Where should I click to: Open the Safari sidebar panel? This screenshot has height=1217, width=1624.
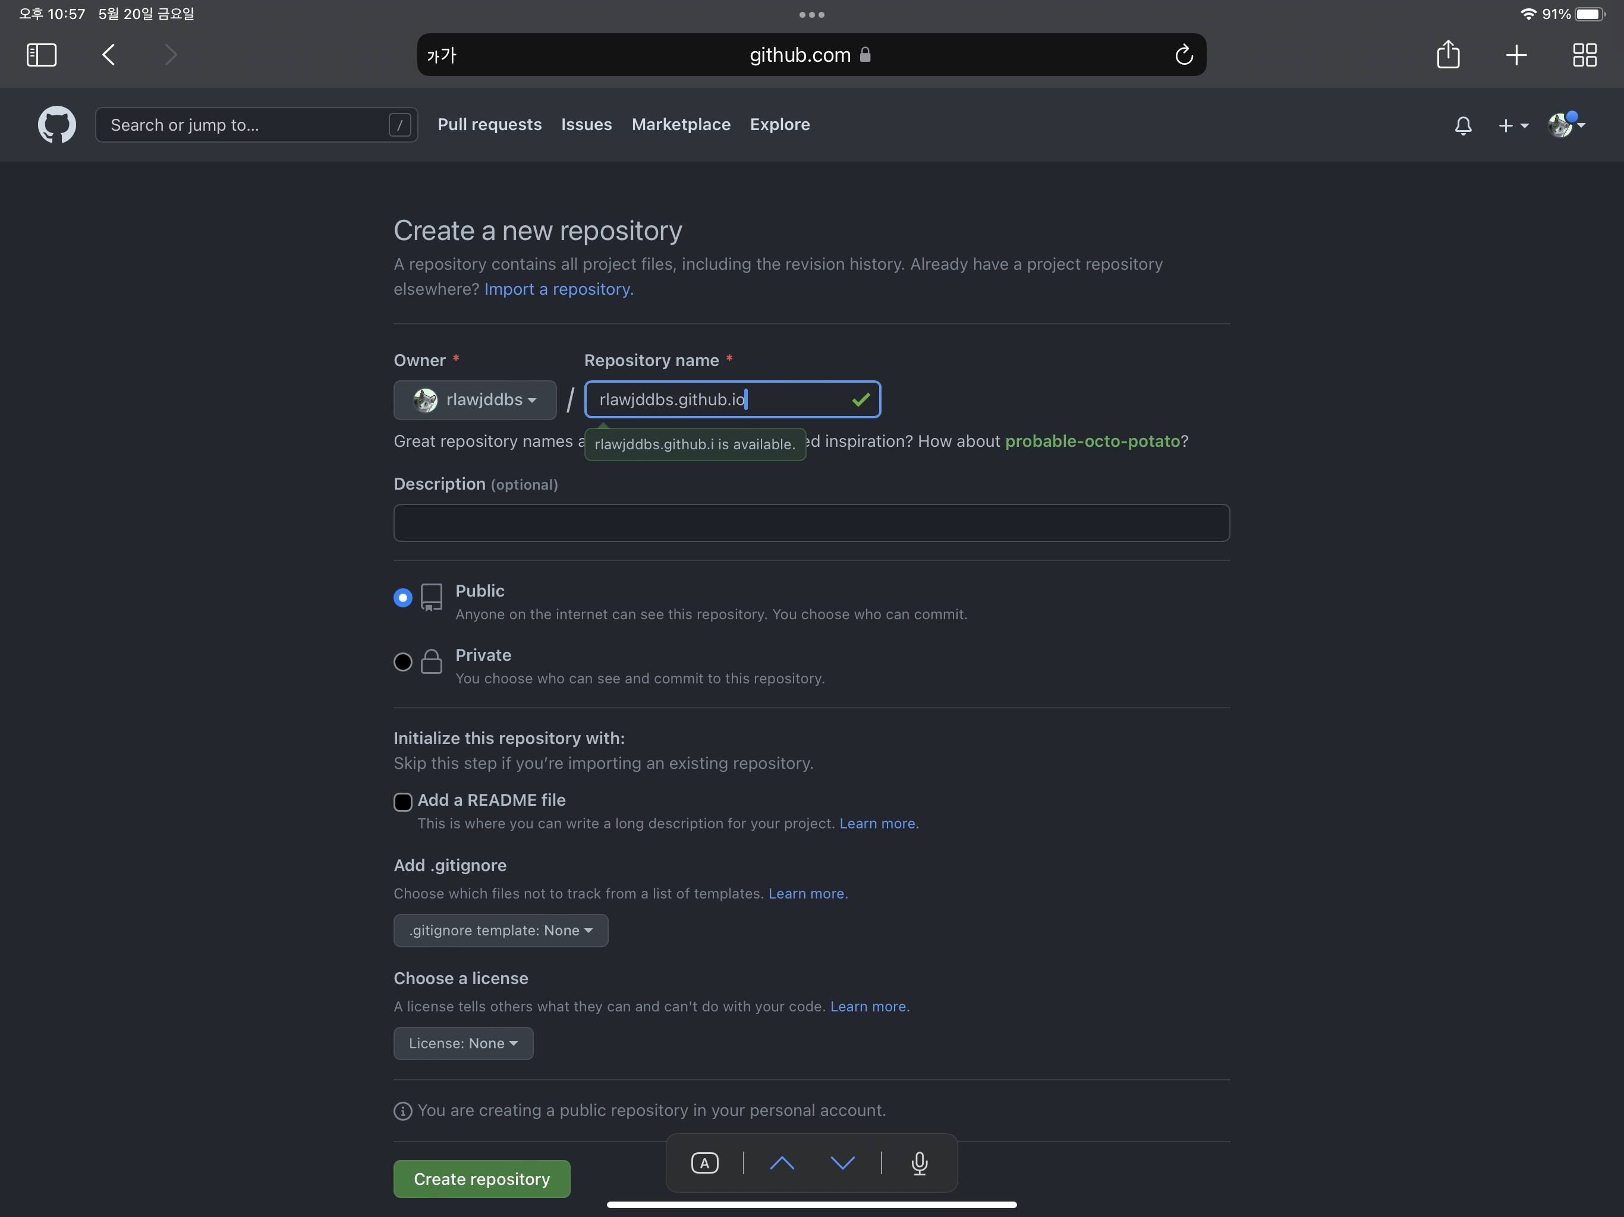coord(42,54)
